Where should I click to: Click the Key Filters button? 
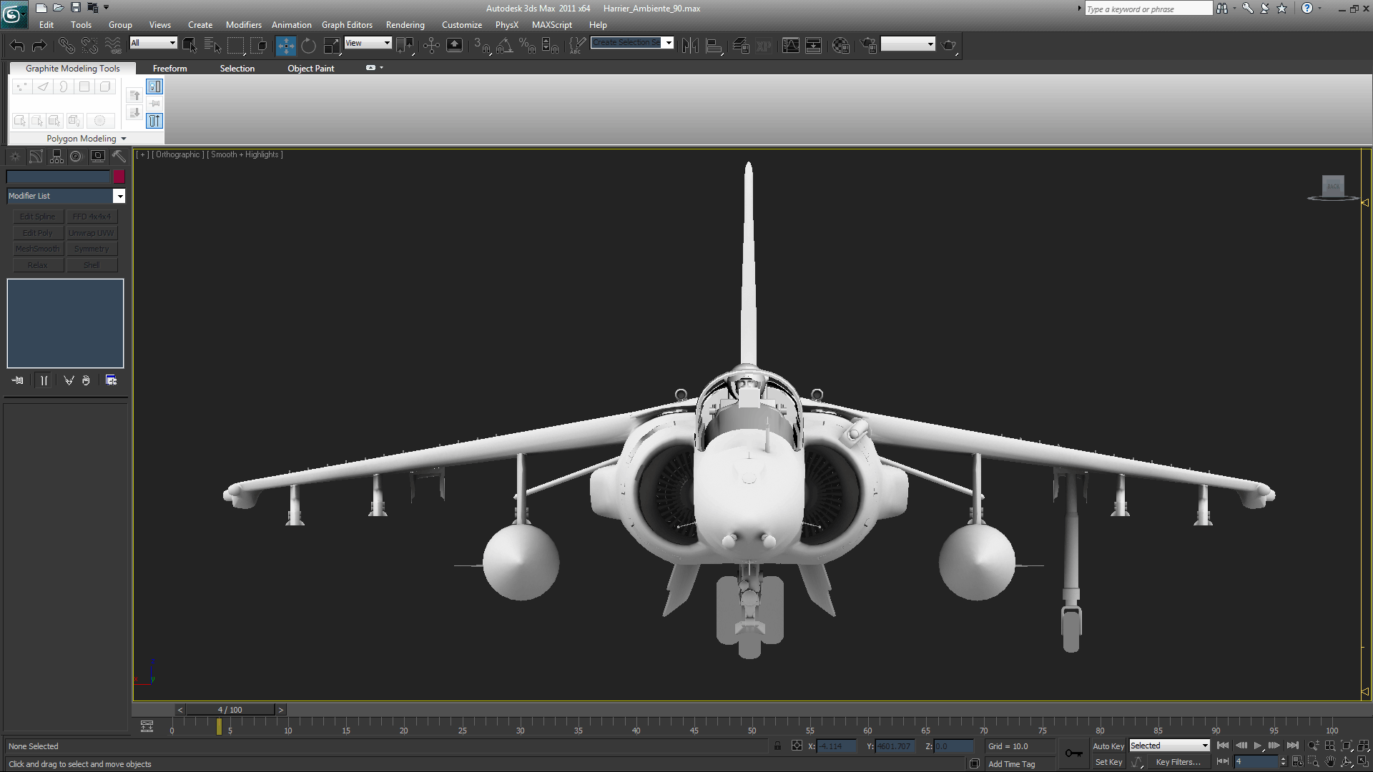click(x=1178, y=762)
